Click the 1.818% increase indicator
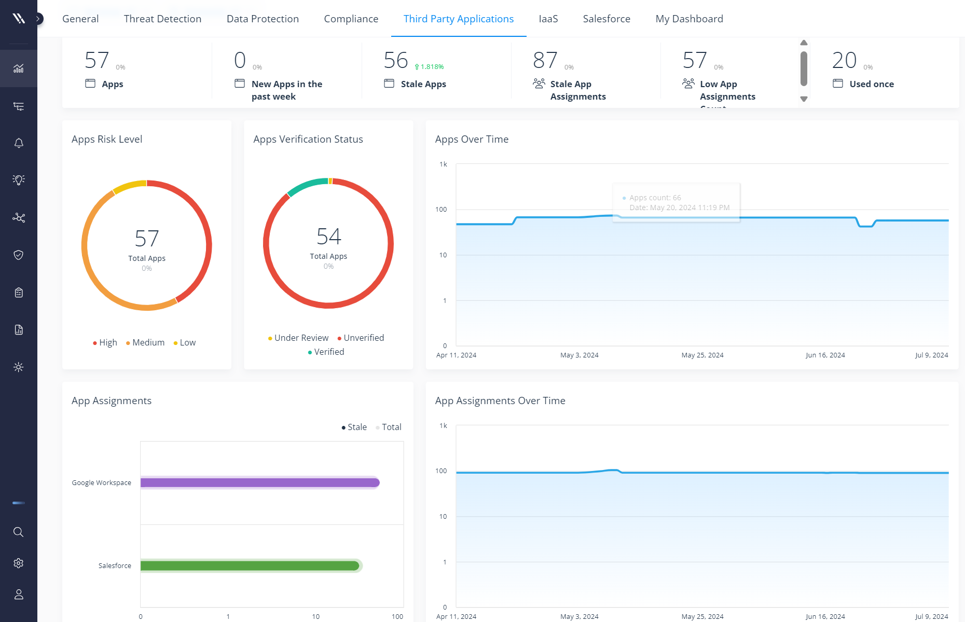This screenshot has height=622, width=965. click(x=429, y=67)
